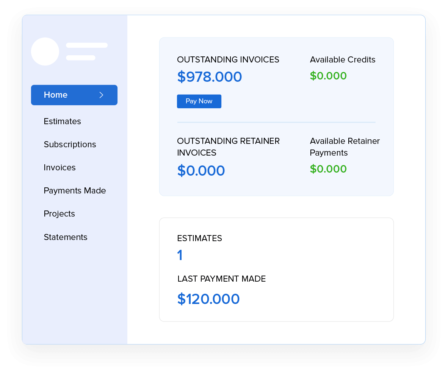Open the Subscriptions page
The width and height of the screenshot is (448, 374).
[x=70, y=145]
